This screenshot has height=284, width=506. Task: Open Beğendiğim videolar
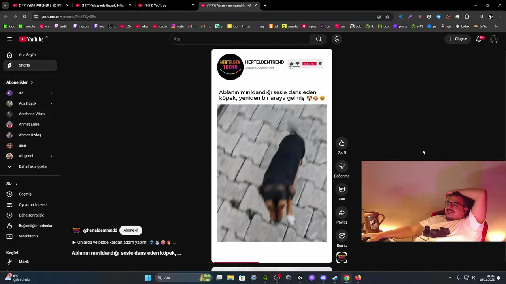pyautogui.click(x=30, y=226)
